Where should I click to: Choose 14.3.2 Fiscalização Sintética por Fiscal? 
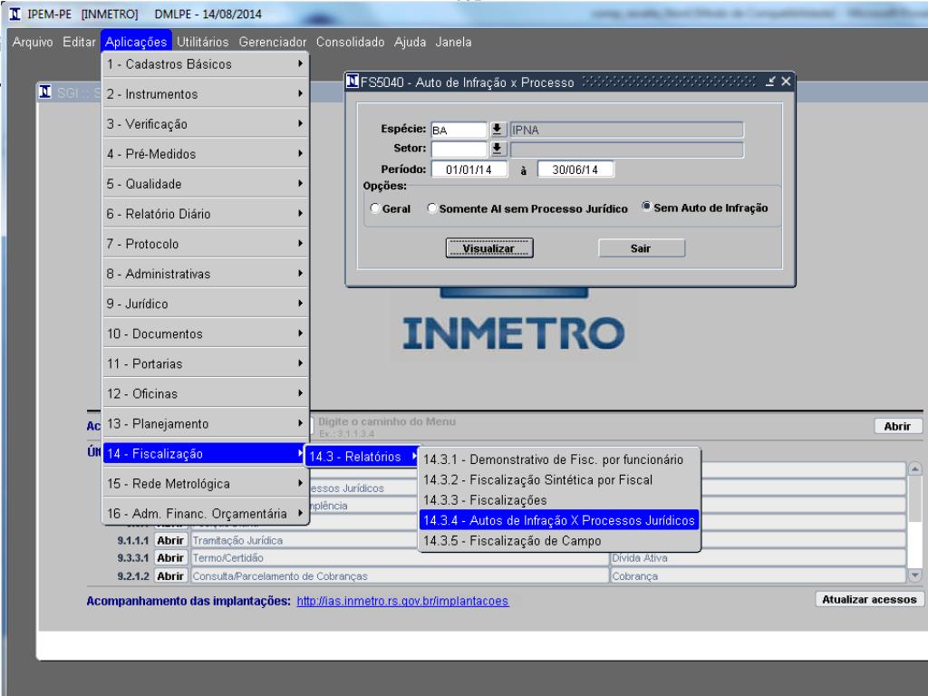(558, 480)
